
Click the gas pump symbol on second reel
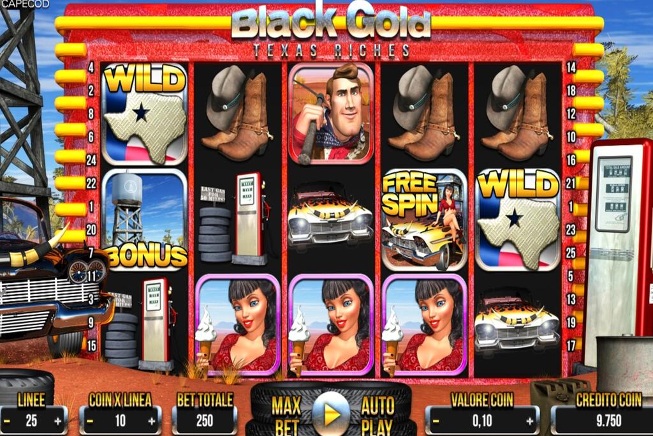[236, 220]
